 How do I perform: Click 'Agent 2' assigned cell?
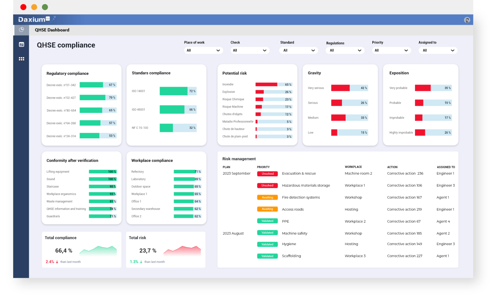pyautogui.click(x=443, y=233)
